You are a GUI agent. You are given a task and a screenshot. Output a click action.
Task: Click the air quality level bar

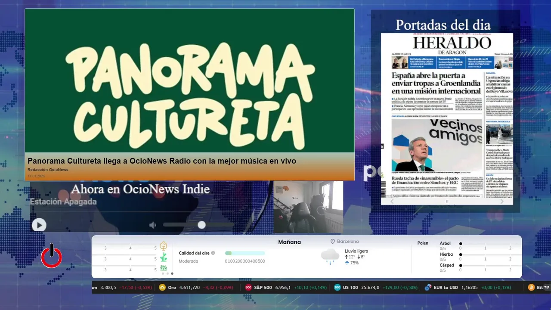point(245,253)
